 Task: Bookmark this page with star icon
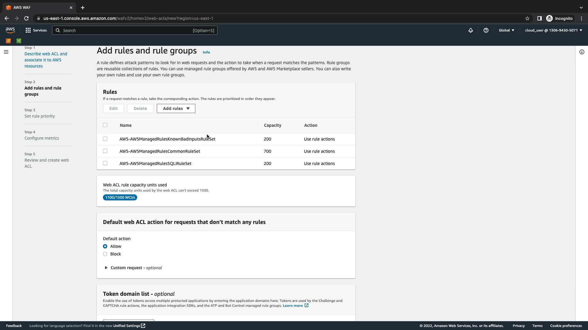[527, 18]
